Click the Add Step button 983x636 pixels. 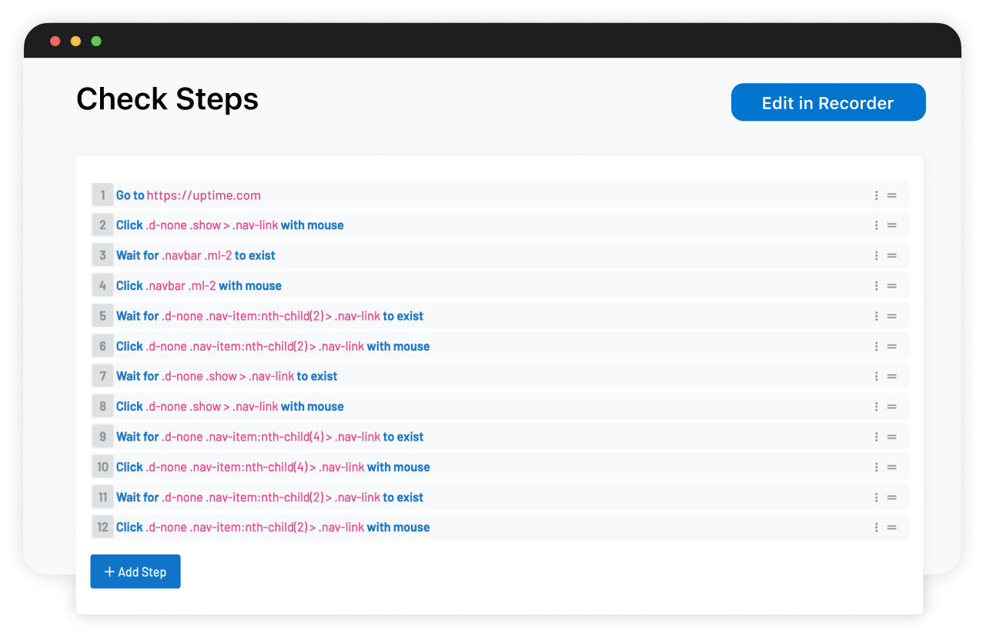[x=135, y=571]
